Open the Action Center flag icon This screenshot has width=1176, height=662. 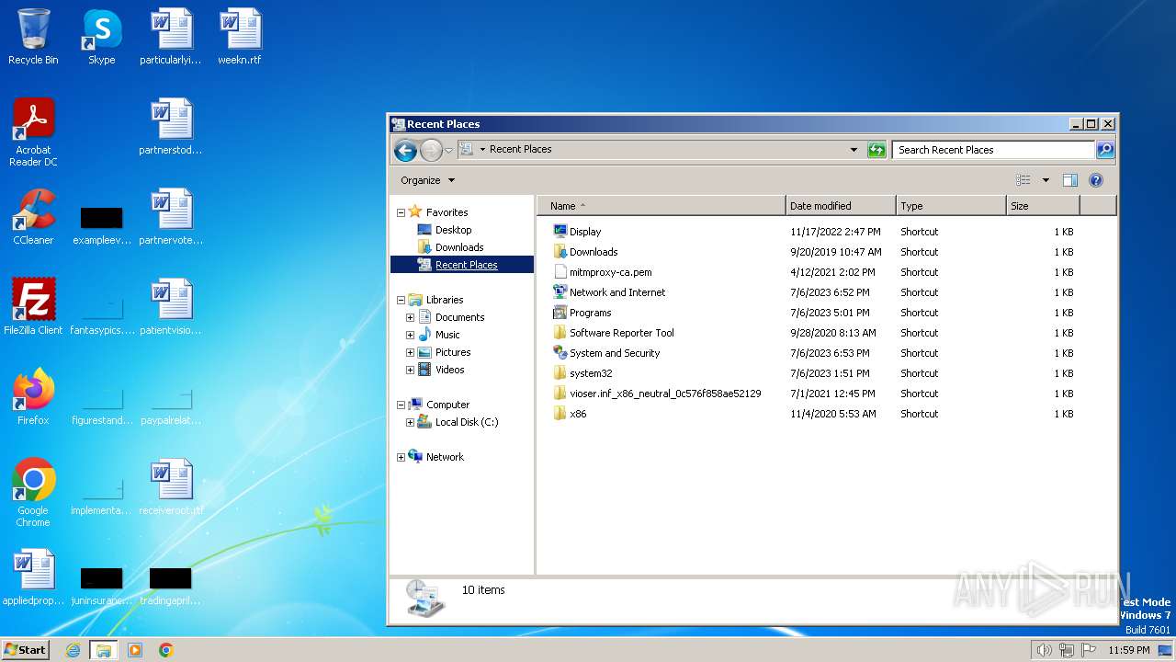(x=1088, y=650)
